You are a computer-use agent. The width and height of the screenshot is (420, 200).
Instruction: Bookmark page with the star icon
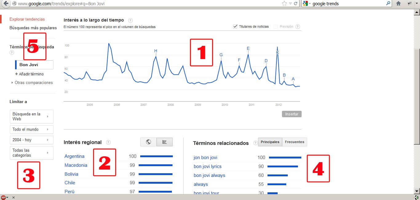pos(284,4)
